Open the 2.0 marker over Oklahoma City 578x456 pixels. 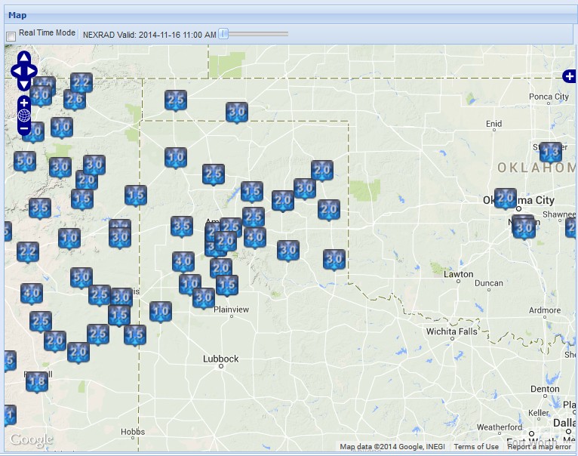pyautogui.click(x=505, y=199)
